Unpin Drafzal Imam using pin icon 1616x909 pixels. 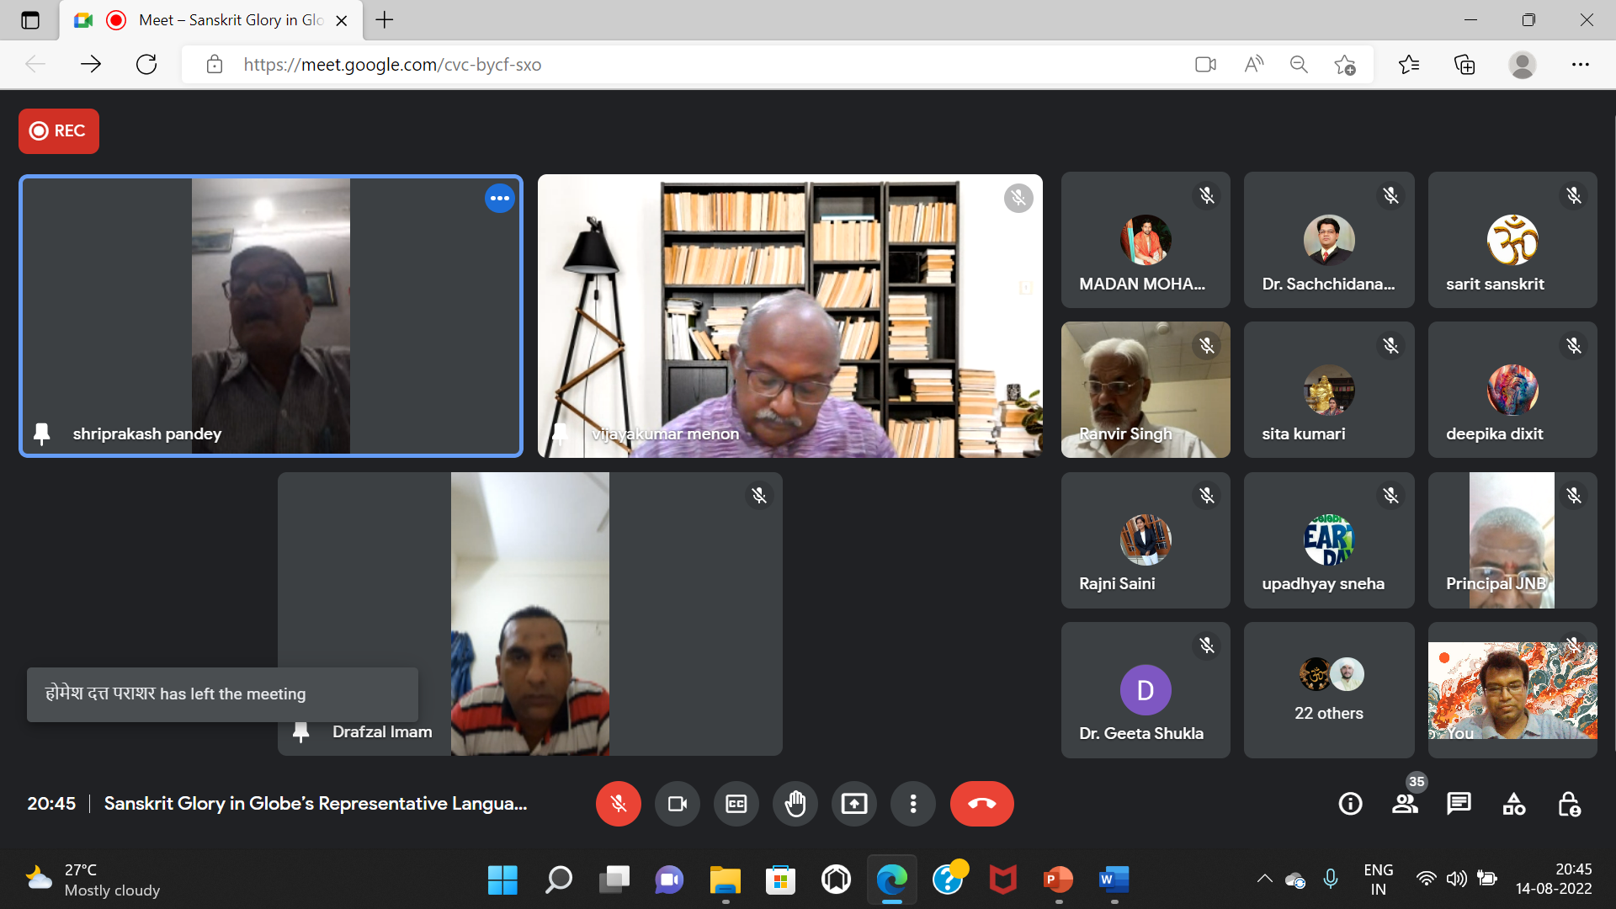[x=300, y=732]
